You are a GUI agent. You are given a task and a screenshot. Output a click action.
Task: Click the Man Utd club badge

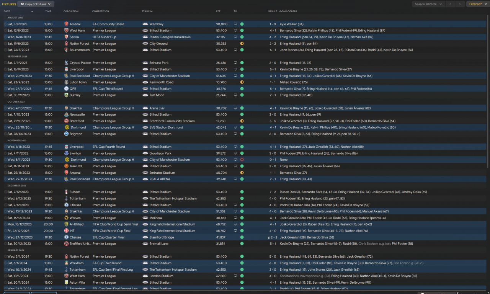[x=66, y=166]
